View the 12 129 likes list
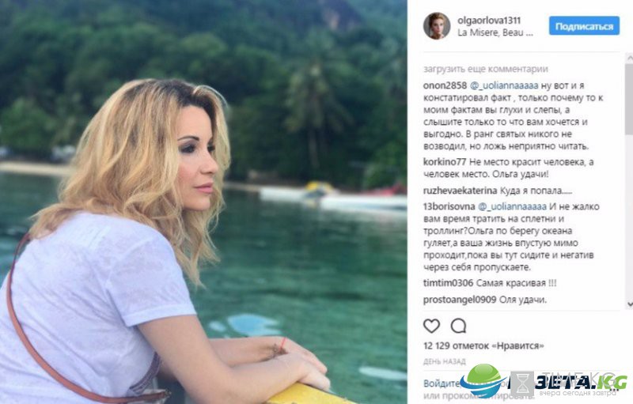The image size is (633, 404). [483, 345]
